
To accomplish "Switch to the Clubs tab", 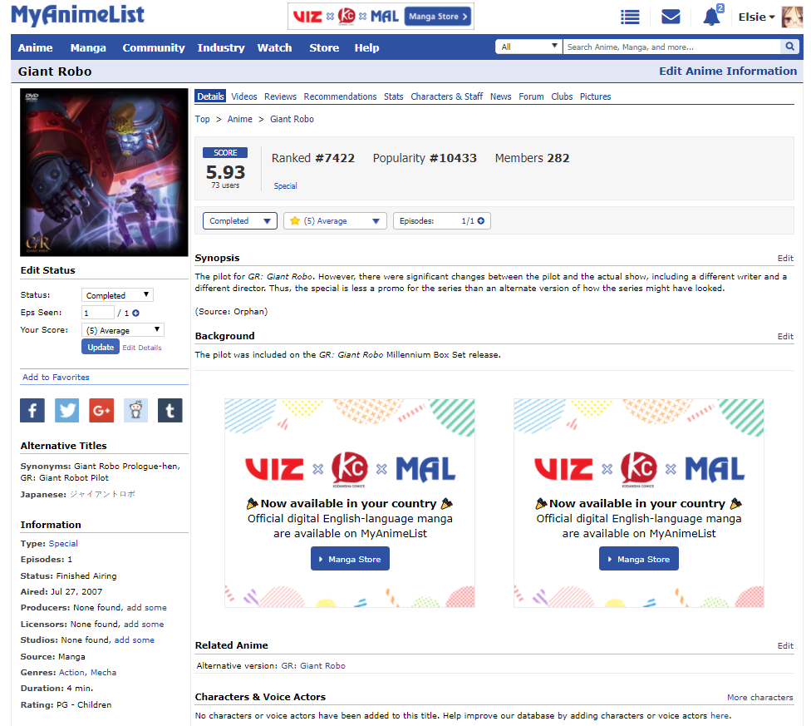I will point(562,96).
